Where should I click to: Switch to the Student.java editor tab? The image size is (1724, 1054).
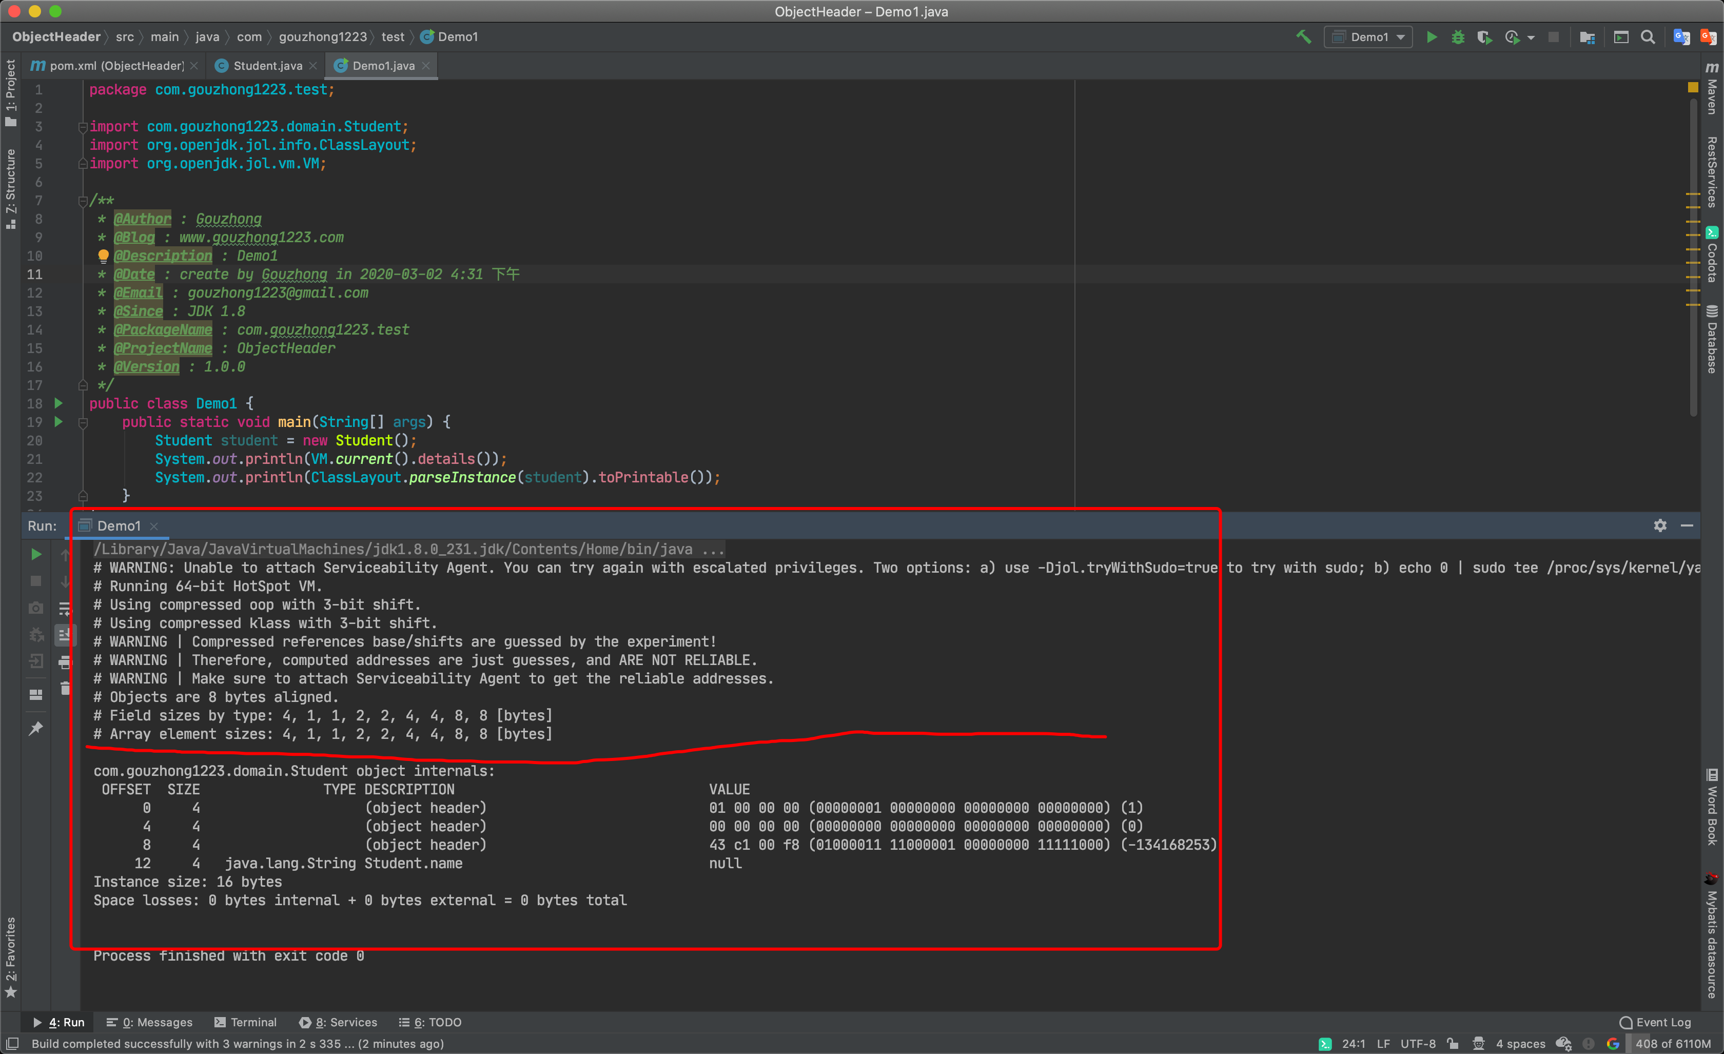[x=267, y=66]
